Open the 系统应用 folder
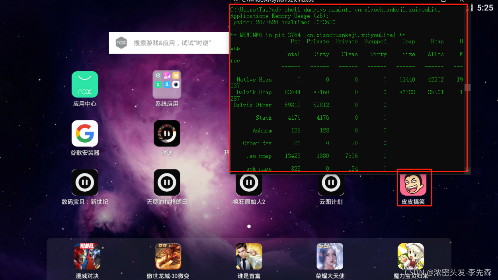The image size is (498, 280). click(x=167, y=84)
